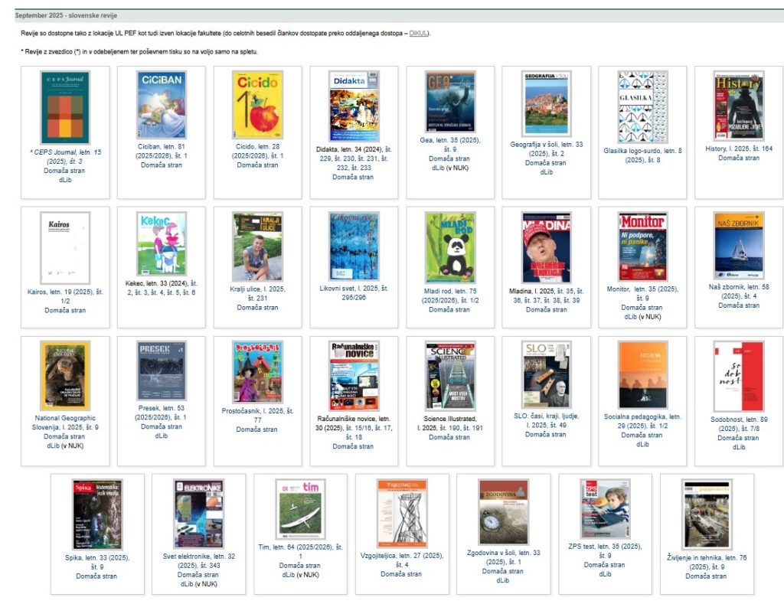Open the ZPS test magazine cover
Image resolution: width=784 pixels, height=604 pixels.
[605, 509]
